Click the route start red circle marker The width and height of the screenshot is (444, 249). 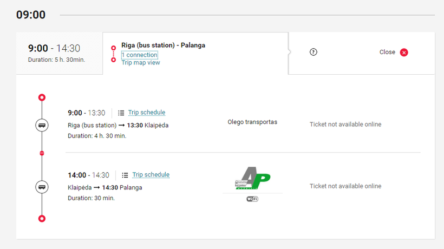click(42, 97)
